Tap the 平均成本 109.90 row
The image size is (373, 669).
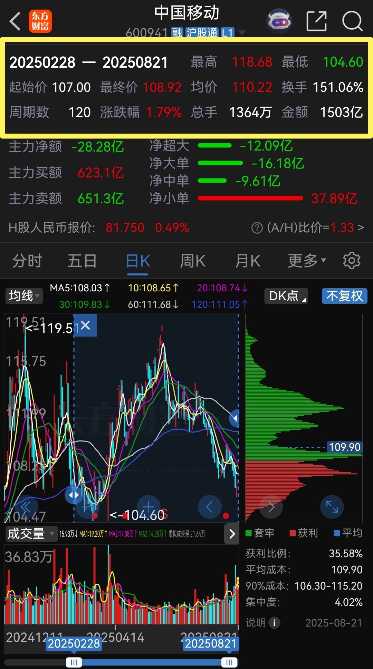[304, 570]
